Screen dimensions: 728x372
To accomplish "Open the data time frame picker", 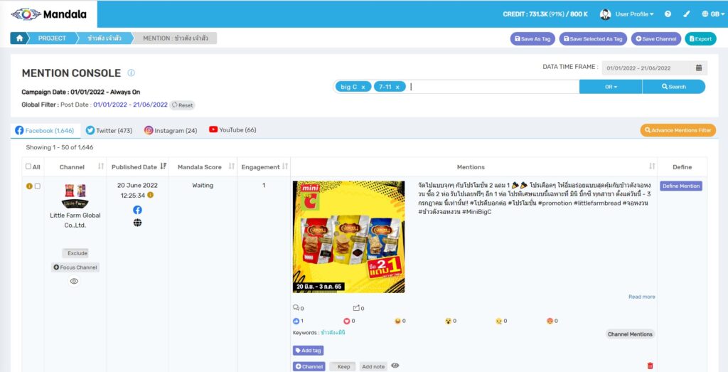I will [655, 68].
